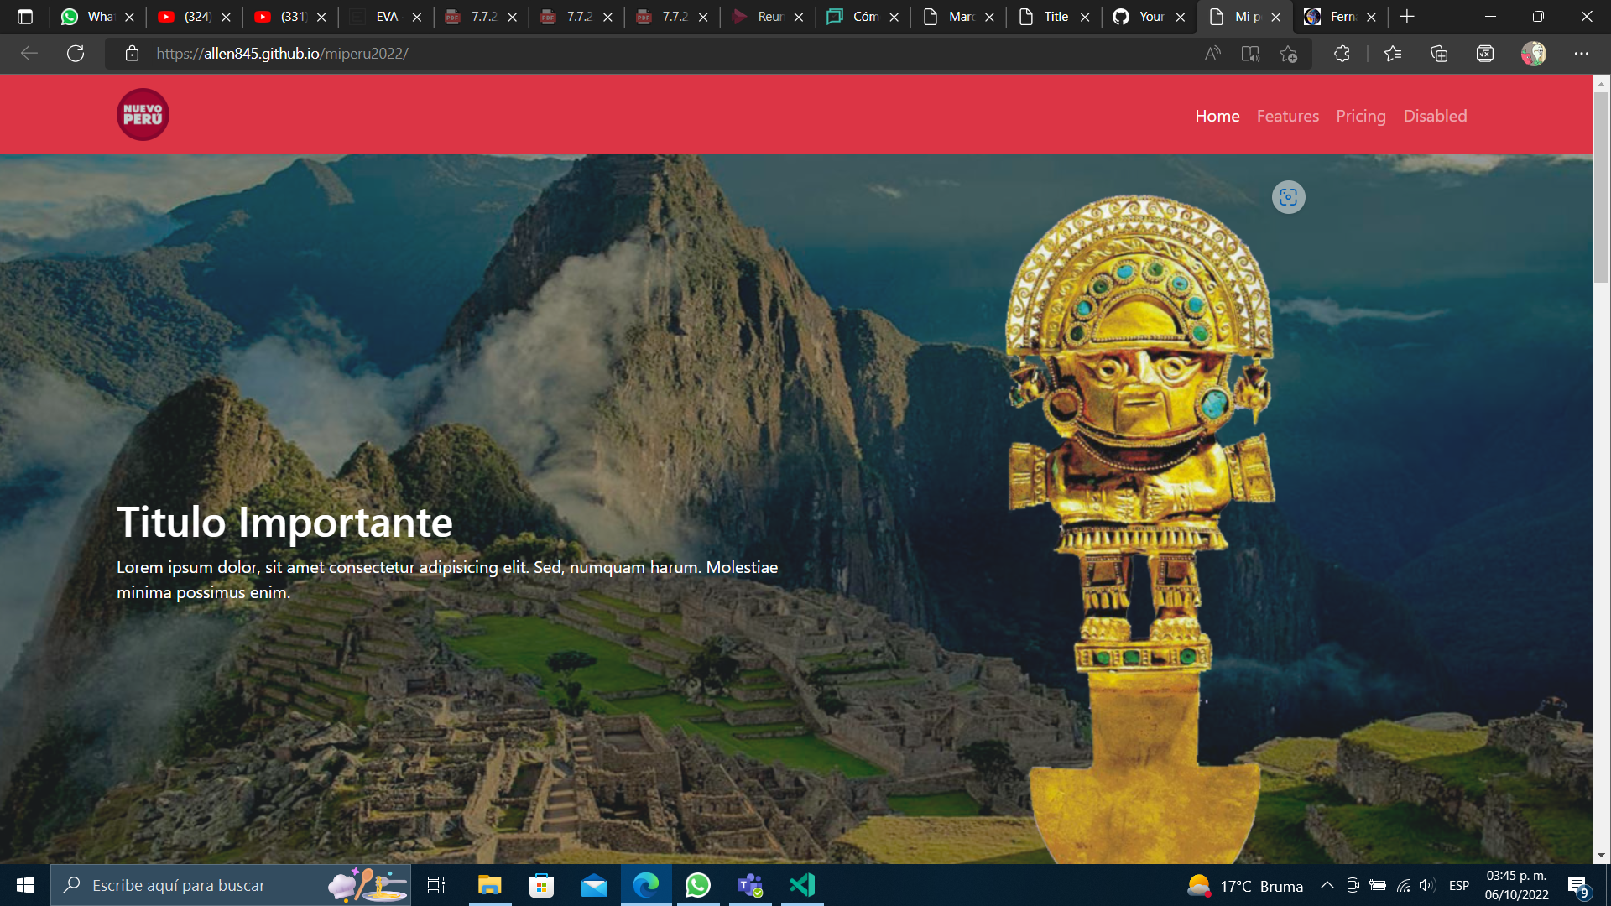This screenshot has width=1611, height=906.
Task: Open the Edge profile avatar
Action: point(1533,54)
